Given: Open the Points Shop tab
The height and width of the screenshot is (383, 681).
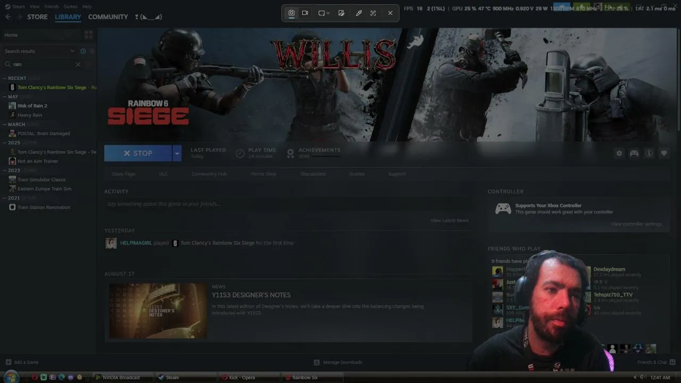Looking at the screenshot, I should (x=263, y=174).
